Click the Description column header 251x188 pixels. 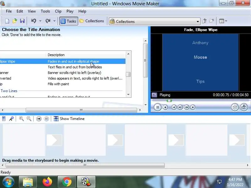[86, 55]
